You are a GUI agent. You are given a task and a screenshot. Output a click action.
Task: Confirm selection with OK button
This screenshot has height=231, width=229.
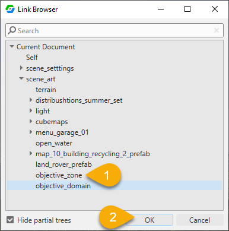(x=150, y=220)
